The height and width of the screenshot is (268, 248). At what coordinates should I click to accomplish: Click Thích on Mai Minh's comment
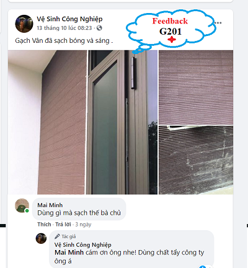44,225
